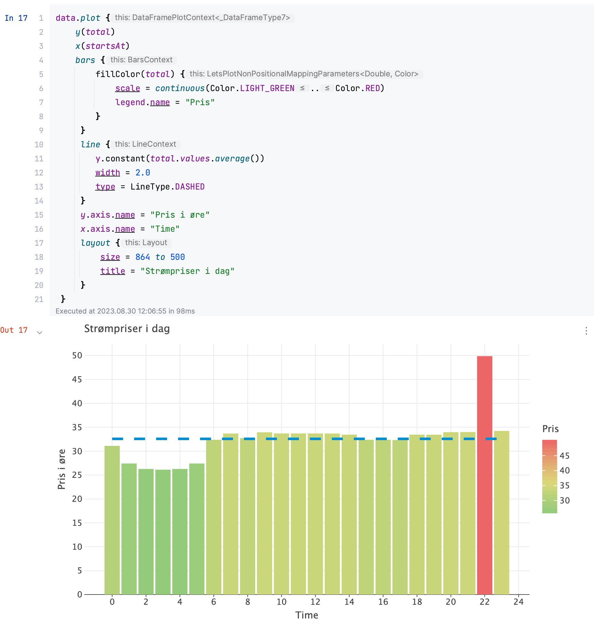Click the underlined 'width' property
The image size is (594, 622).
click(x=108, y=173)
